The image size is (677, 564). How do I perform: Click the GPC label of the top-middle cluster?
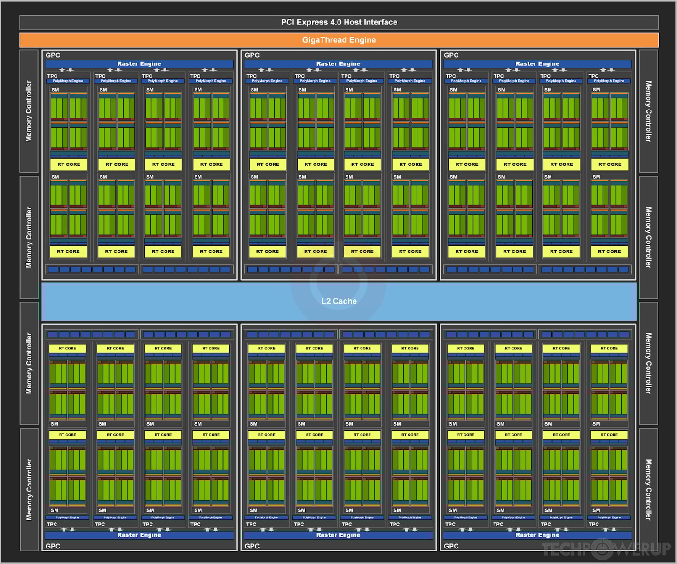click(252, 55)
